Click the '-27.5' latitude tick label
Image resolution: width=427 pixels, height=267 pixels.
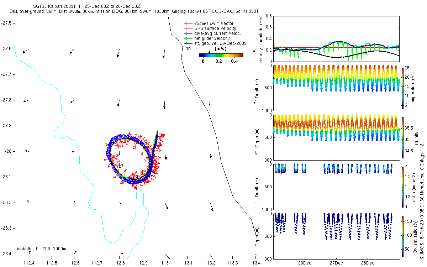point(6,23)
